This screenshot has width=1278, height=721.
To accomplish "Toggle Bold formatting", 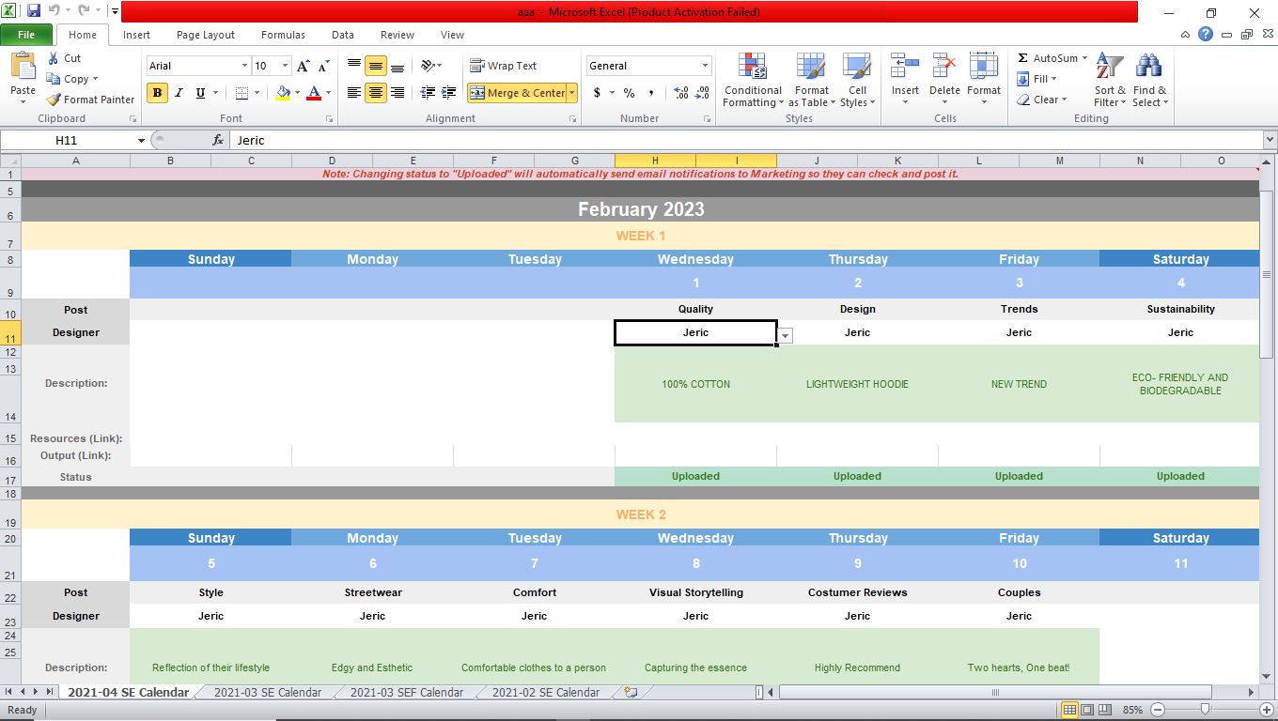I will [157, 93].
